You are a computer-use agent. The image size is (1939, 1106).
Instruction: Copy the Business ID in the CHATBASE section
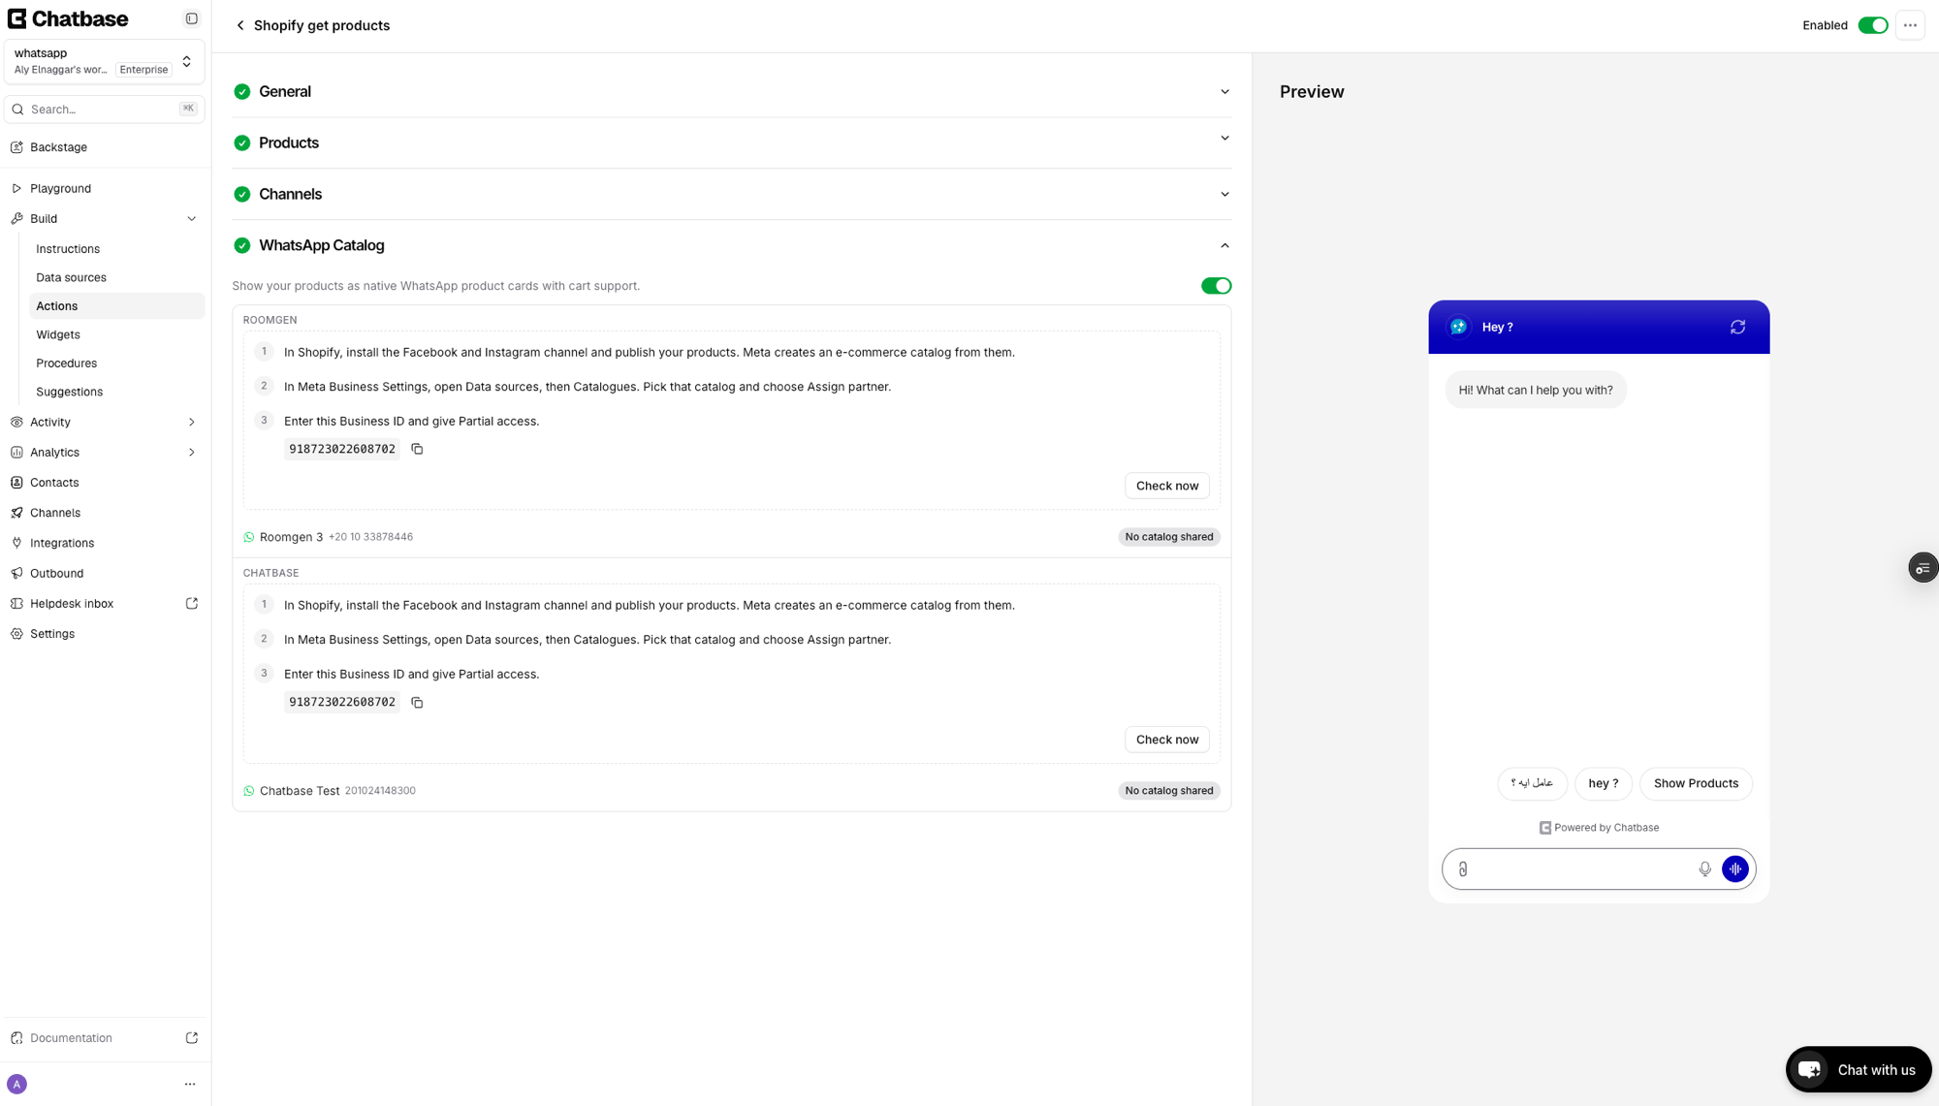pyautogui.click(x=417, y=702)
